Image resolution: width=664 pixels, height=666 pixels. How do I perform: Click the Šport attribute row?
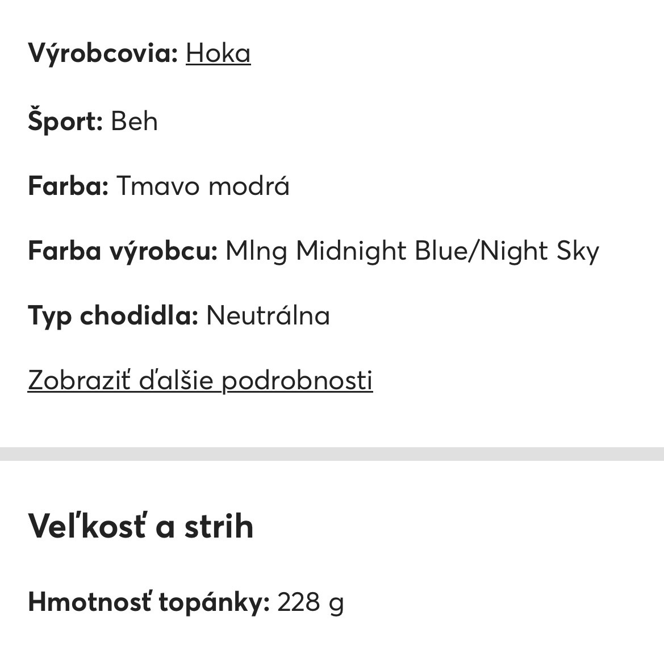pyautogui.click(x=93, y=120)
